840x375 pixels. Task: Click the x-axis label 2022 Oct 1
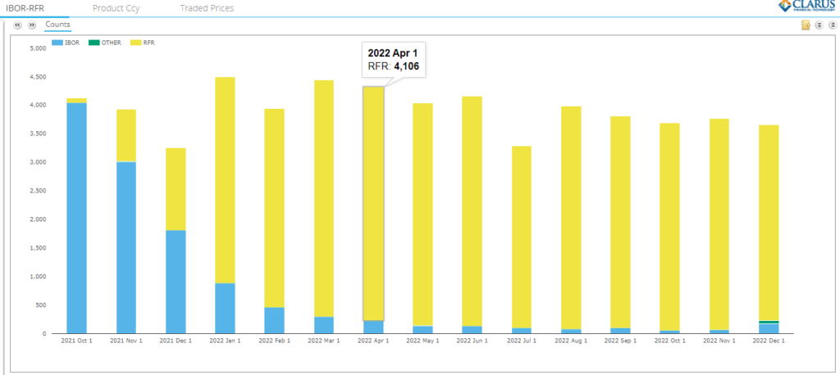(x=669, y=341)
